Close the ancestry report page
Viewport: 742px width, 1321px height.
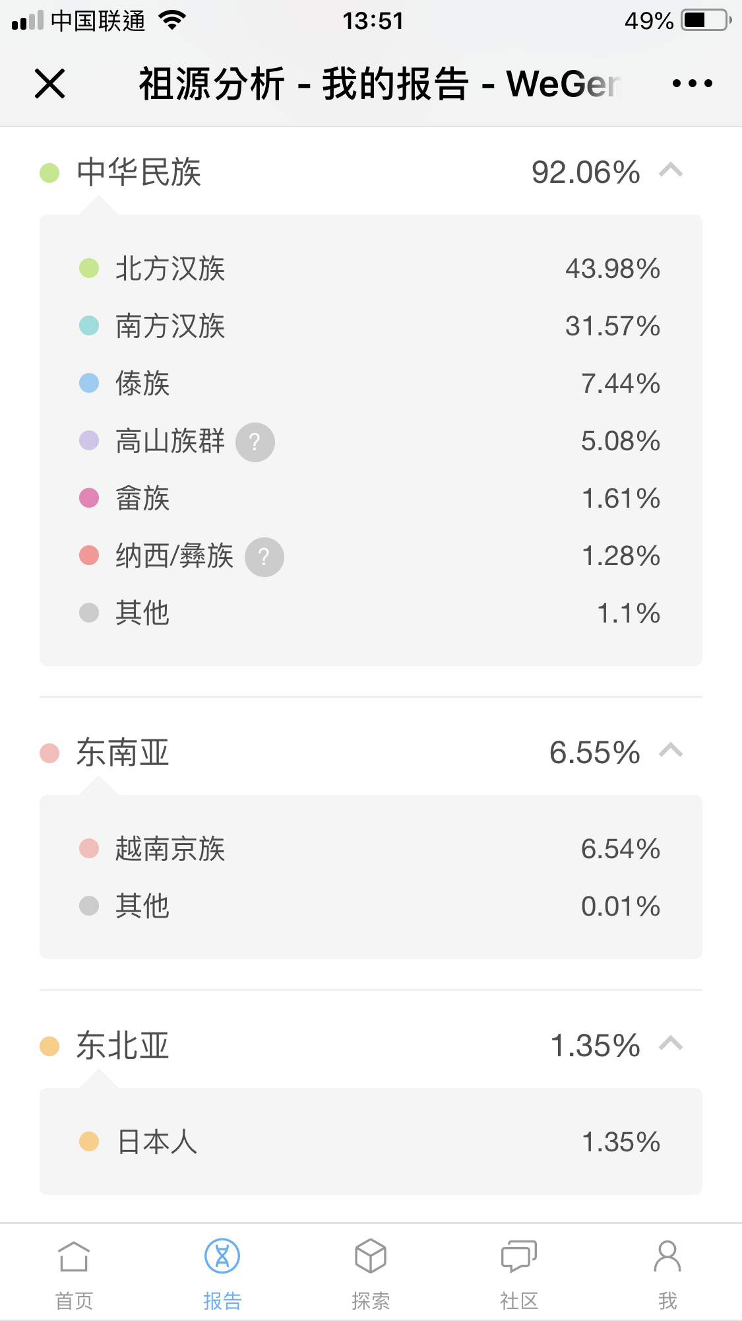point(49,84)
